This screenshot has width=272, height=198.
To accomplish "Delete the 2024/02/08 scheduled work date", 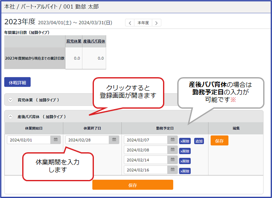I will click(184, 151).
